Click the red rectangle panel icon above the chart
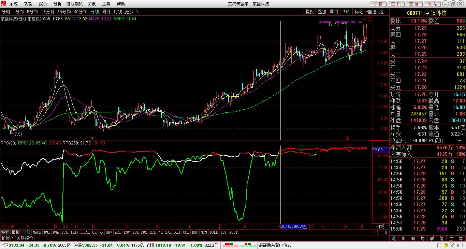 [x=369, y=19]
